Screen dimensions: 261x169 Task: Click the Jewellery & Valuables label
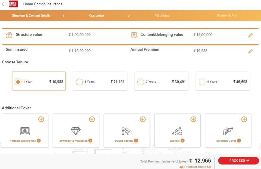73,141
